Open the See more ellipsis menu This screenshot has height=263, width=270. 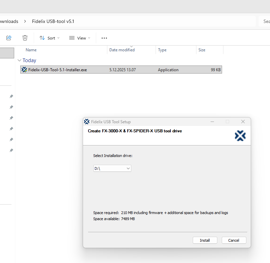tap(104, 38)
